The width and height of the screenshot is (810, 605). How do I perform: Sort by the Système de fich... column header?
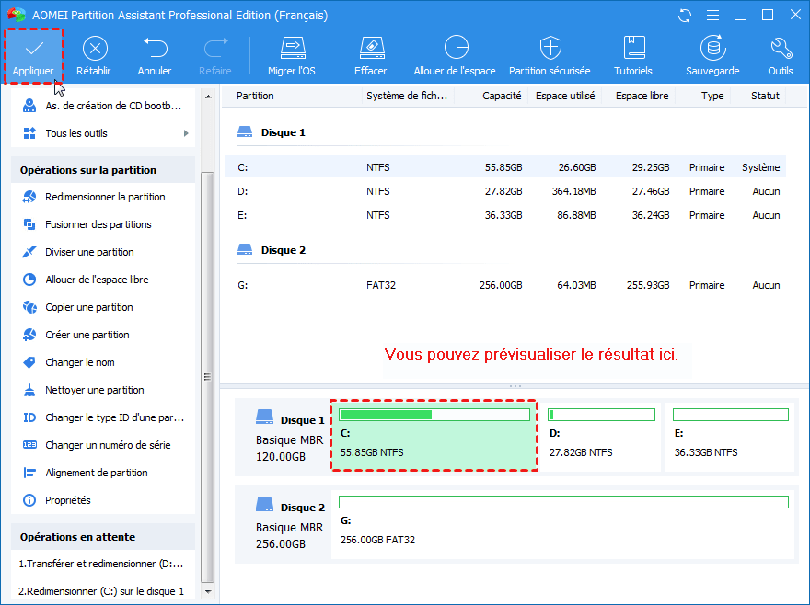408,96
